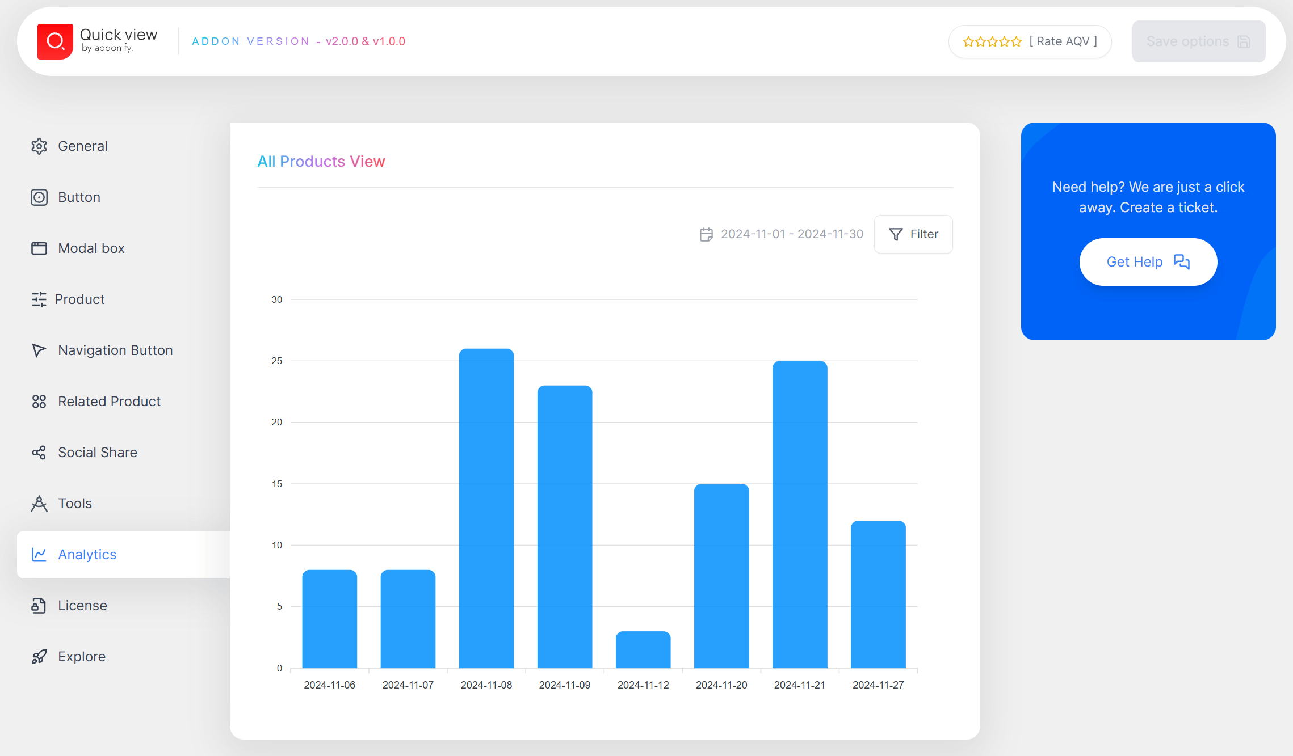This screenshot has width=1293, height=756.
Task: Open the License section
Action: [x=82, y=606]
